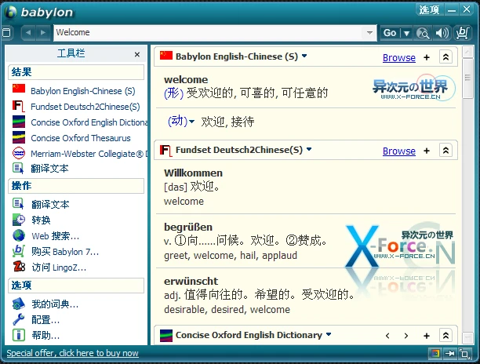The image size is (480, 364).
Task: Click the LingoZ icon
Action: point(19,267)
